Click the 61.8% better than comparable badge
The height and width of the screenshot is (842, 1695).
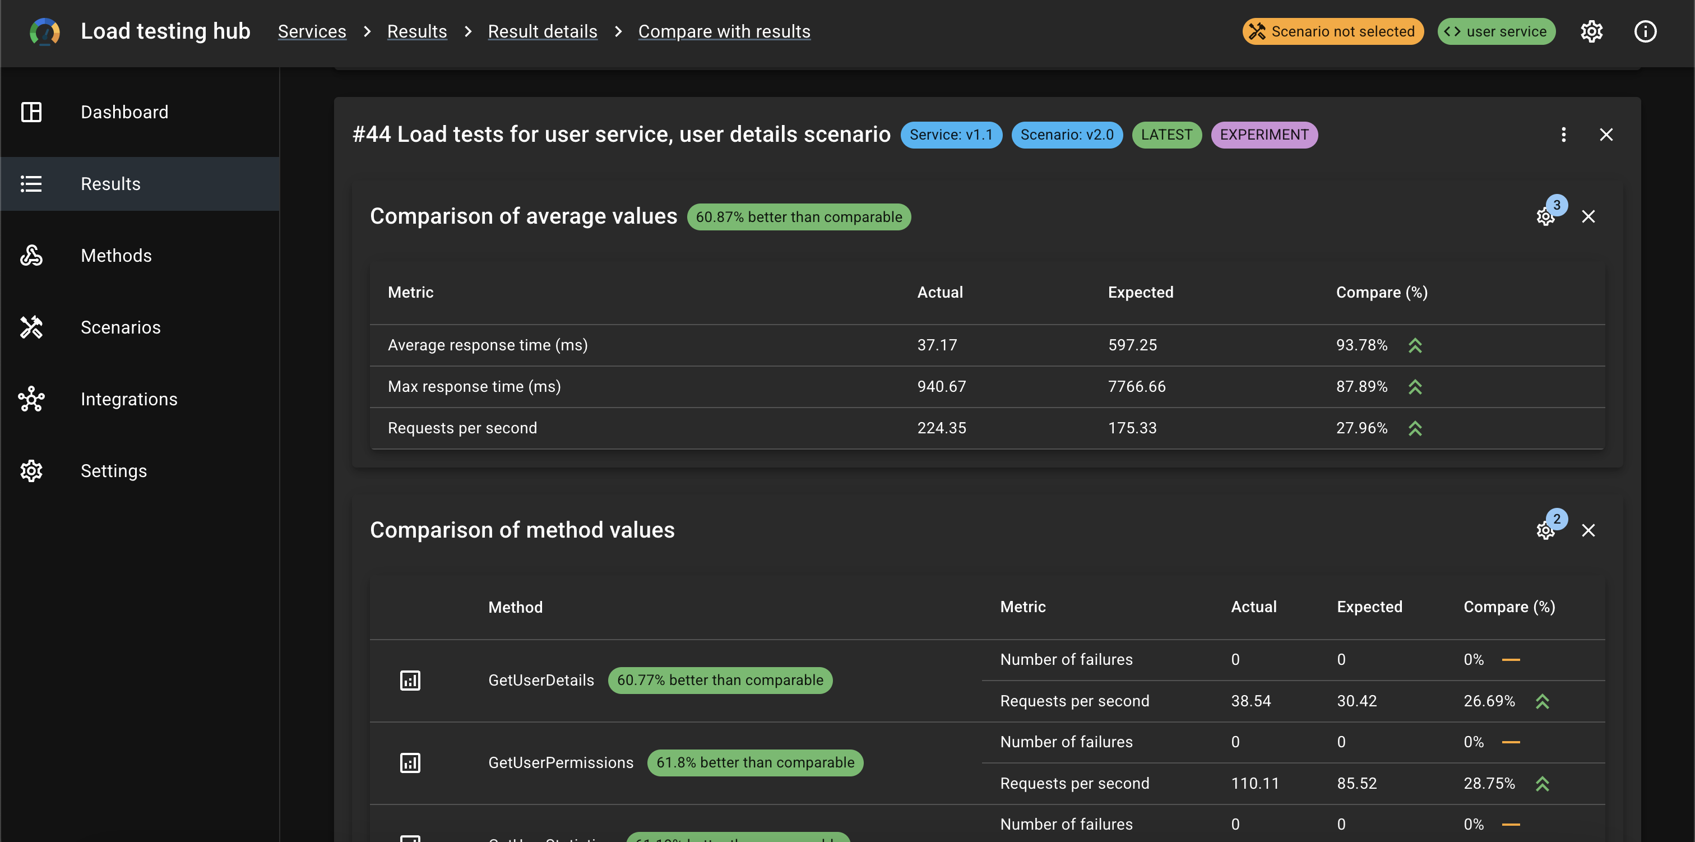[756, 763]
